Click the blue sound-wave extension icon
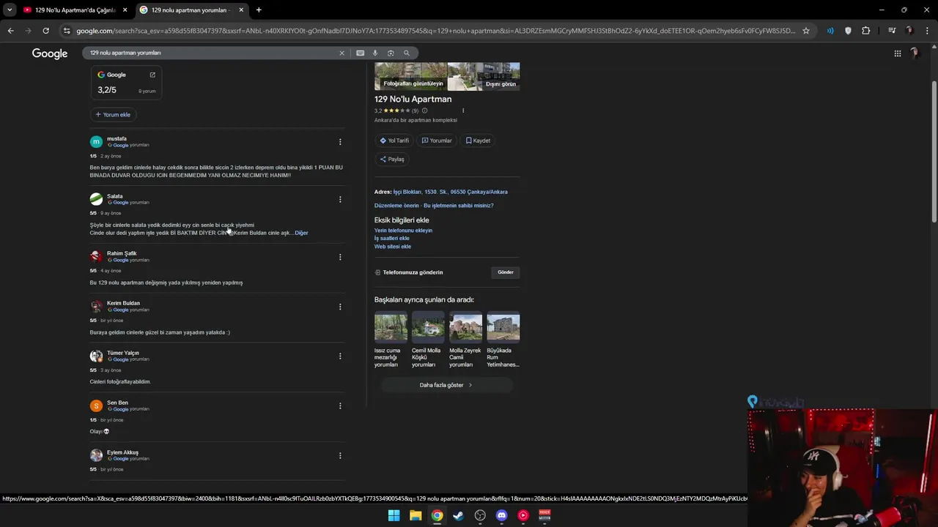 (830, 31)
